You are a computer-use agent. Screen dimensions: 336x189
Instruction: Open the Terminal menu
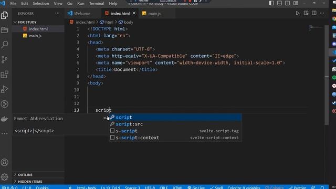pyautogui.click(x=97, y=4)
